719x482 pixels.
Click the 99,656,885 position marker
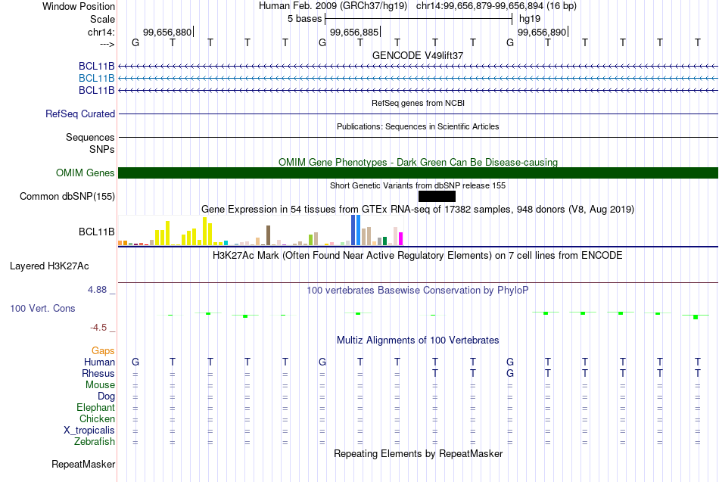356,32
